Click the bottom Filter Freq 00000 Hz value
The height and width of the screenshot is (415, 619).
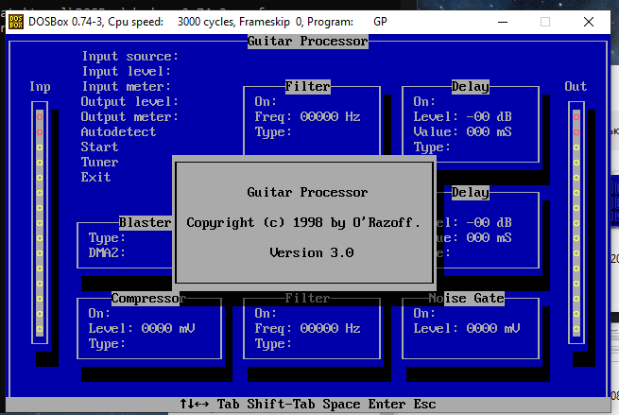pos(330,329)
